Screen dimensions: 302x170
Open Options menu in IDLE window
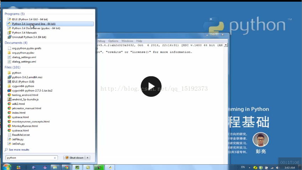(113, 41)
